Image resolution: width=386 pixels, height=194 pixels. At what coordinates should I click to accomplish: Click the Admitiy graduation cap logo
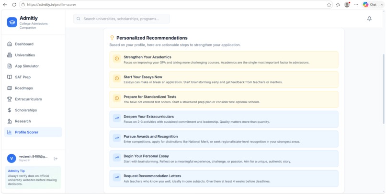pyautogui.click(x=12, y=22)
